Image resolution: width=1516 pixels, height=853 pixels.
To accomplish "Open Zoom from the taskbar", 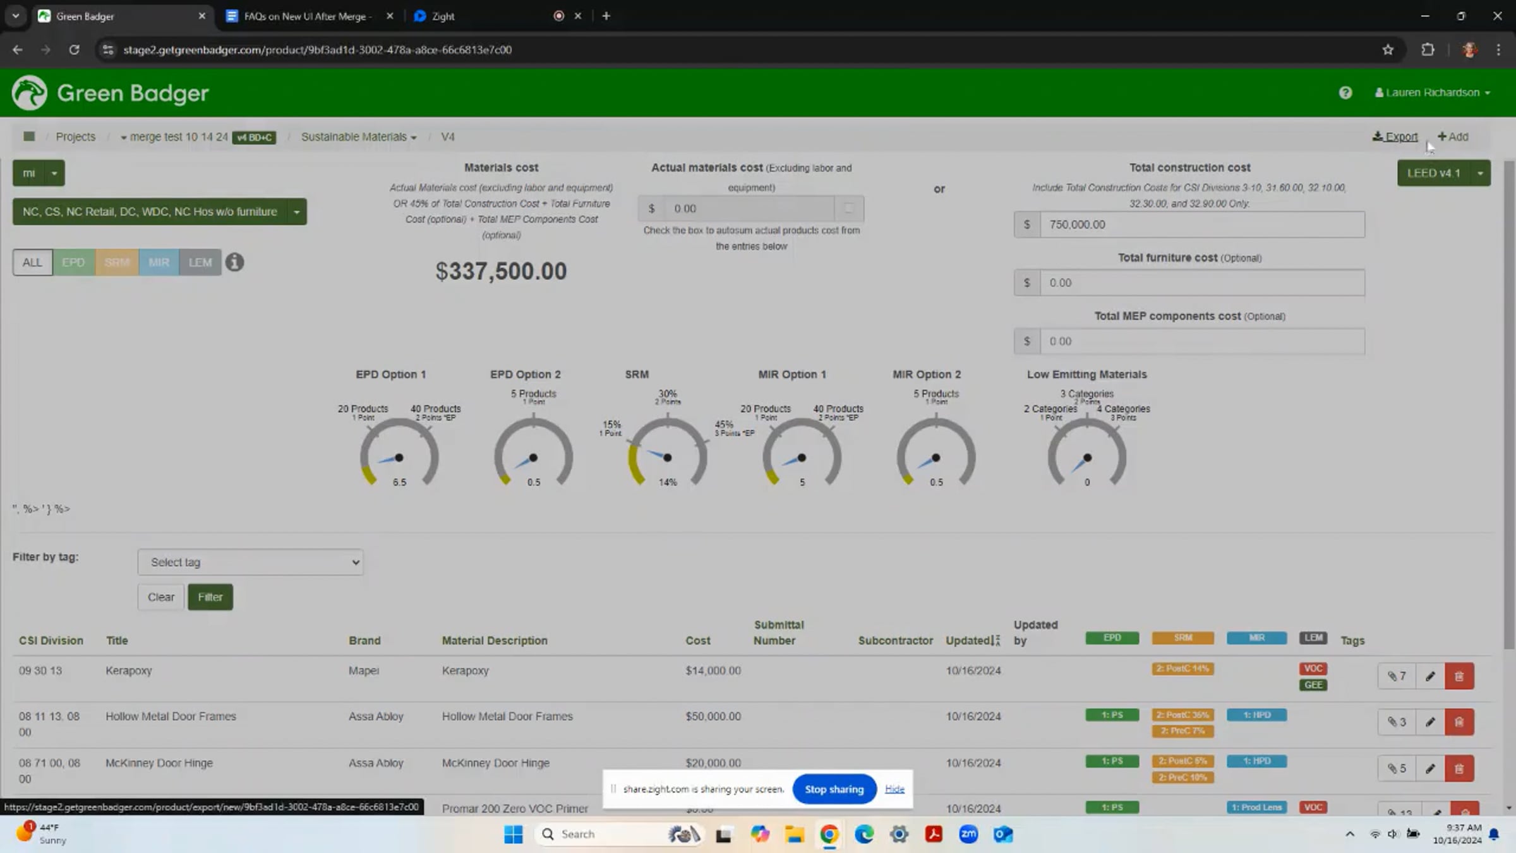I will click(968, 835).
